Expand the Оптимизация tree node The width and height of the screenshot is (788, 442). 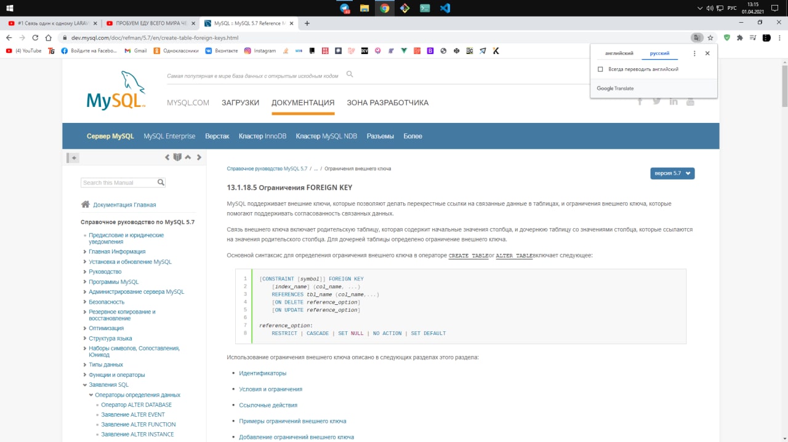(x=84, y=328)
